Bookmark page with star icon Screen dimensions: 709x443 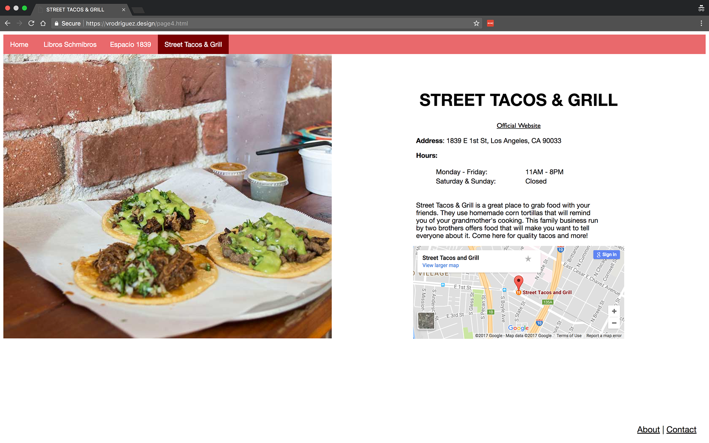(x=476, y=23)
